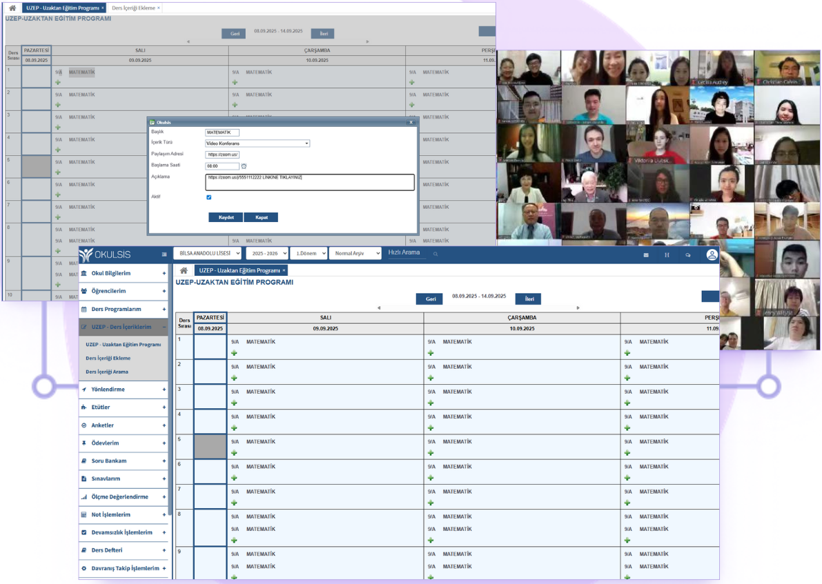This screenshot has height=584, width=822.
Task: Open the user profile icon in header
Action: [712, 254]
